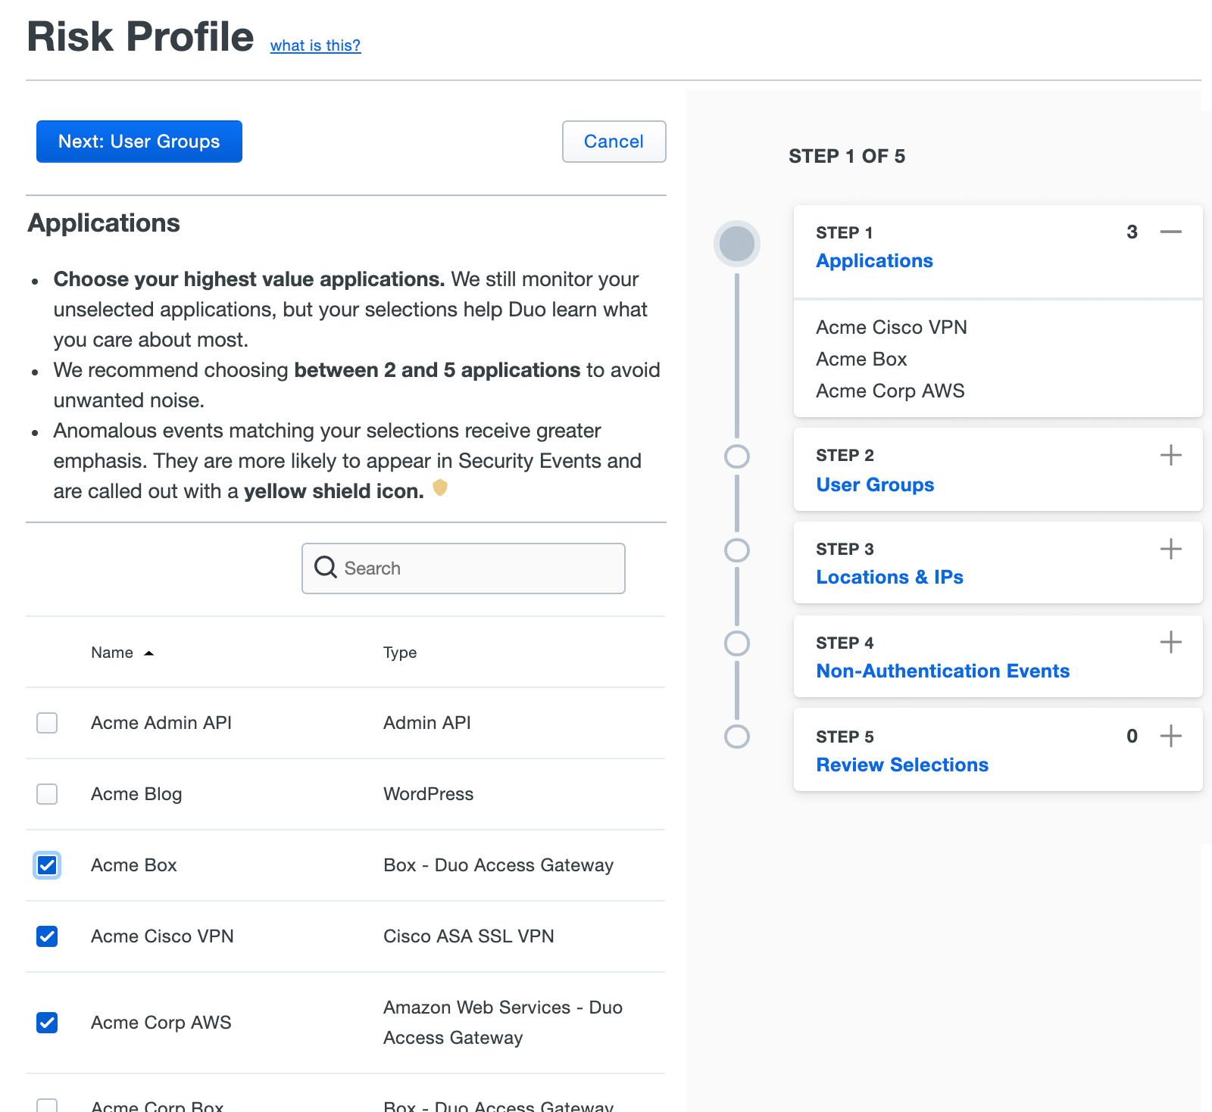Click the Step 2 circle on the timeline

point(736,456)
